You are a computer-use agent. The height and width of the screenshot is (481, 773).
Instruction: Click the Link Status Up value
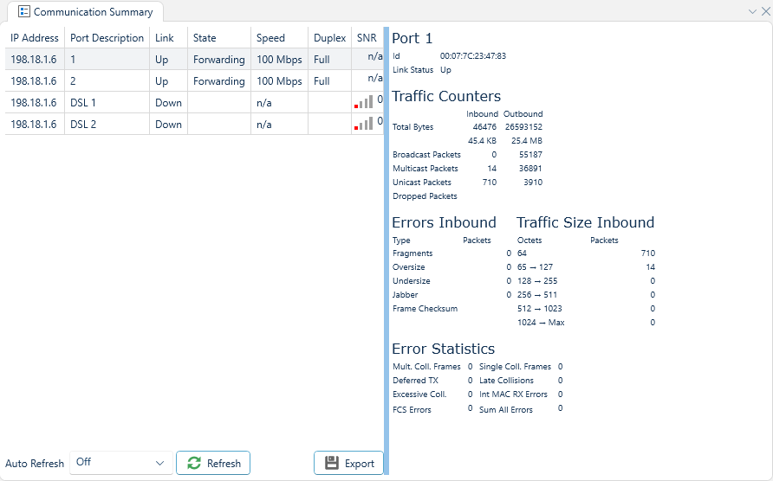(x=445, y=70)
